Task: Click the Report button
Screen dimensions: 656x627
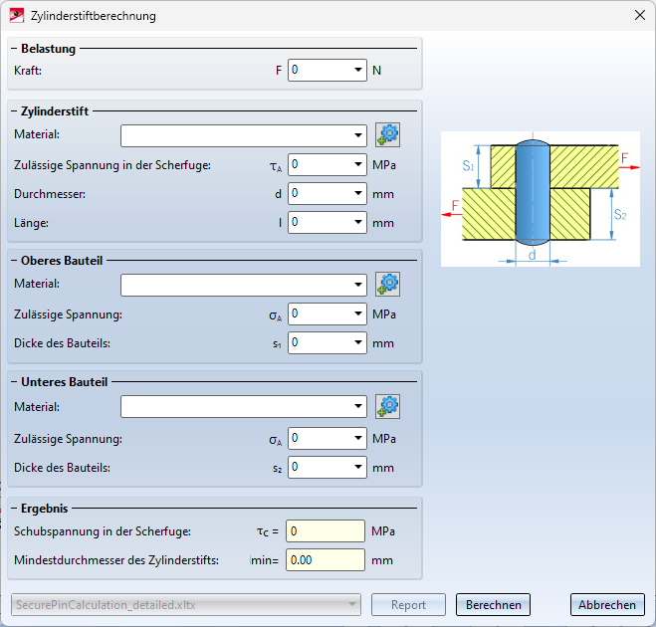Action: coord(408,605)
